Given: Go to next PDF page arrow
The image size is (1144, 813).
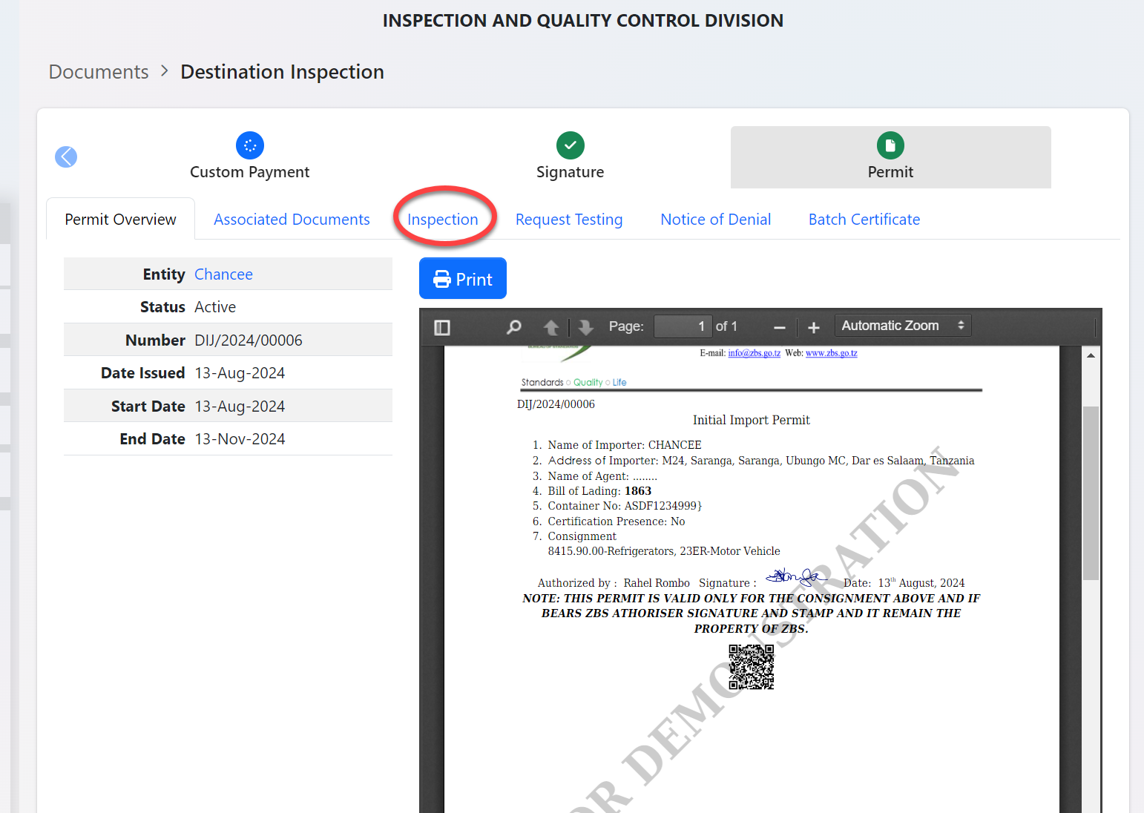Looking at the screenshot, I should [585, 327].
